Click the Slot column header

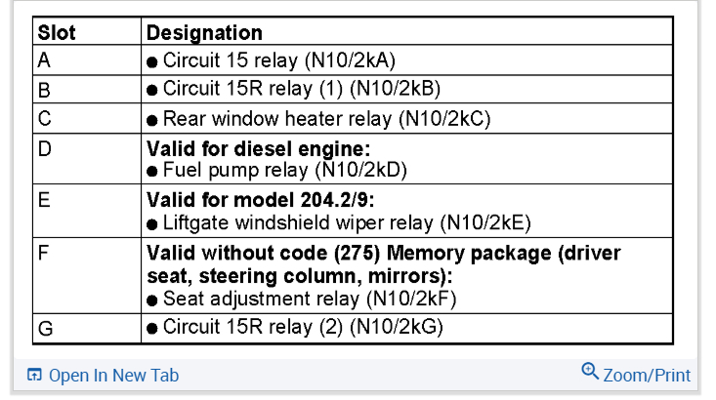tap(57, 33)
